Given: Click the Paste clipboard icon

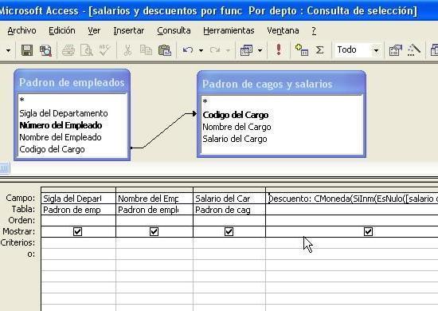Looking at the screenshot, I should 165,50.
